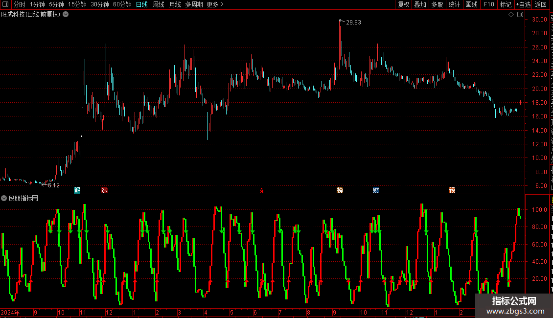The image size is (553, 318).
Task: Click 12.00 on the price axis
Action: [x=540, y=144]
